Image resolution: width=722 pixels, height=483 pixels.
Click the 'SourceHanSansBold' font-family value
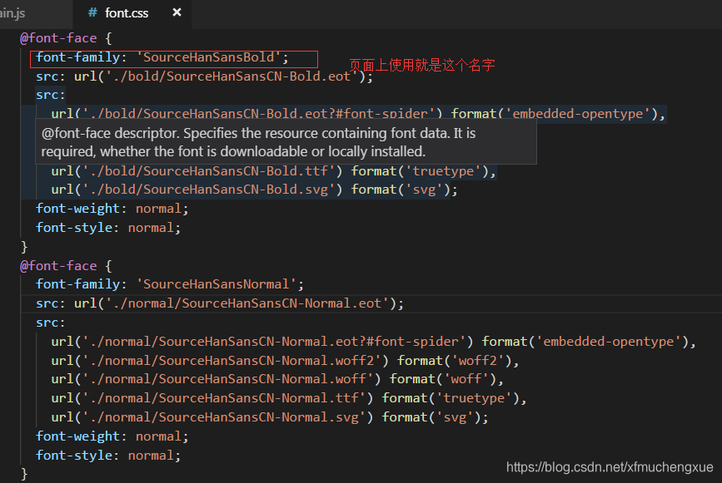(x=208, y=57)
